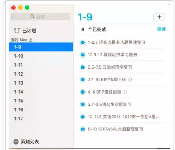Click the plus button to add reminder
The image size is (175, 150).
(x=159, y=17)
